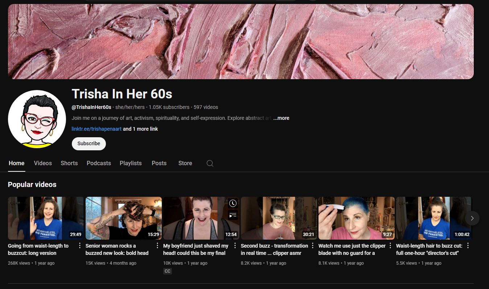Expand channel description with '...more'
Screen dimensions: 489x289
click(x=281, y=118)
